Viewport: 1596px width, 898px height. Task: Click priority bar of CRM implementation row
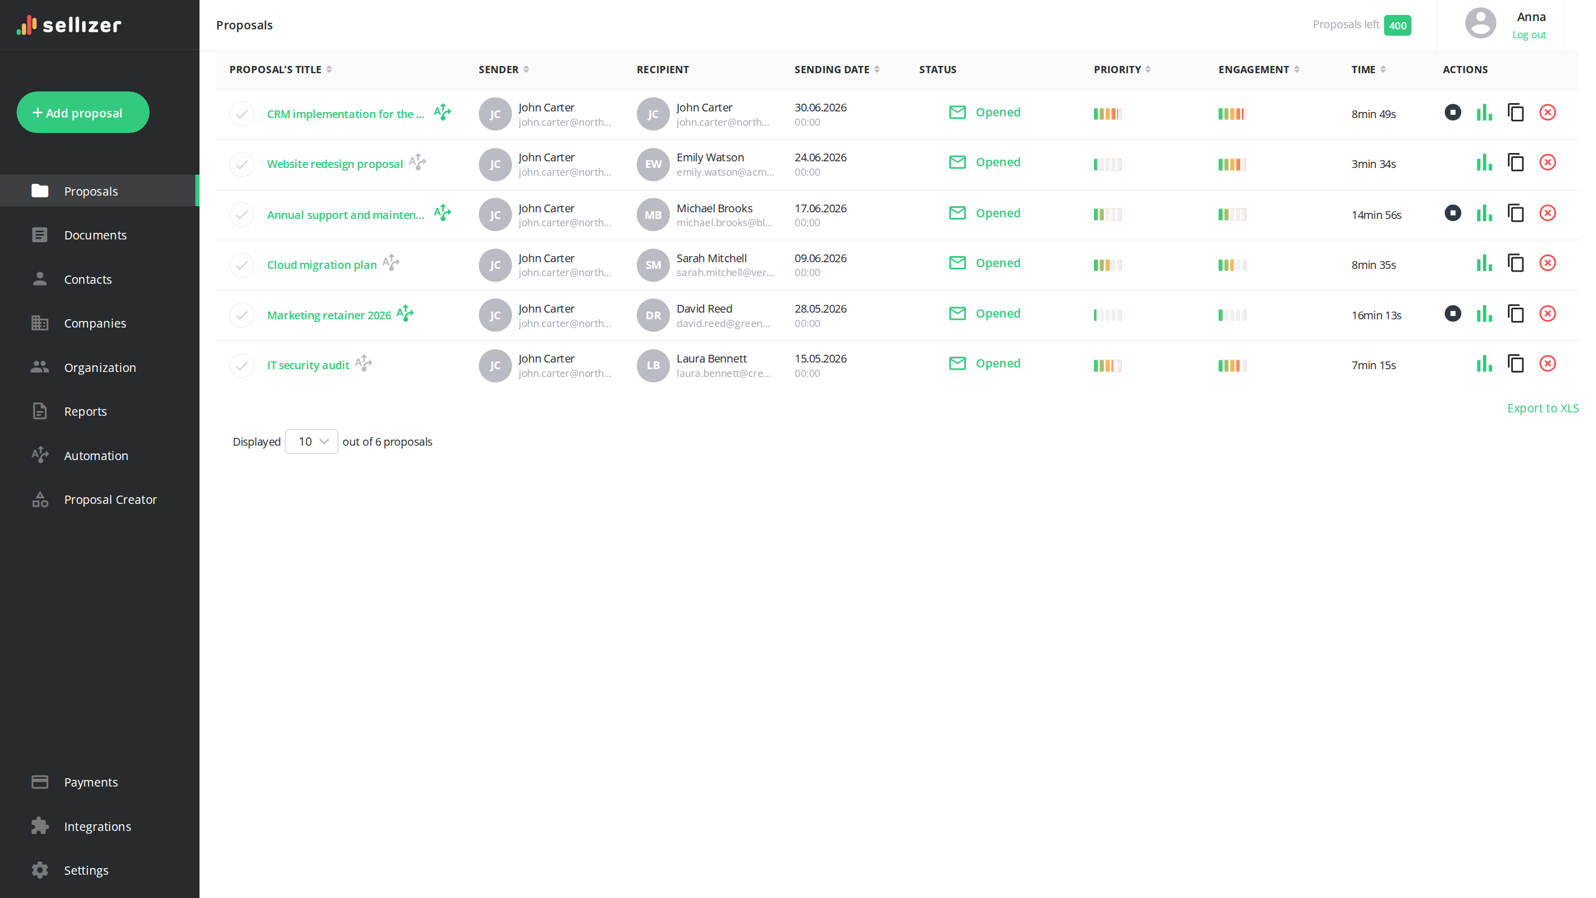pos(1107,114)
